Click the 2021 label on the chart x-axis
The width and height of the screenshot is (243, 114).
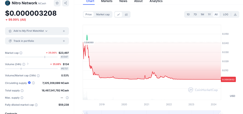pos(147,104)
